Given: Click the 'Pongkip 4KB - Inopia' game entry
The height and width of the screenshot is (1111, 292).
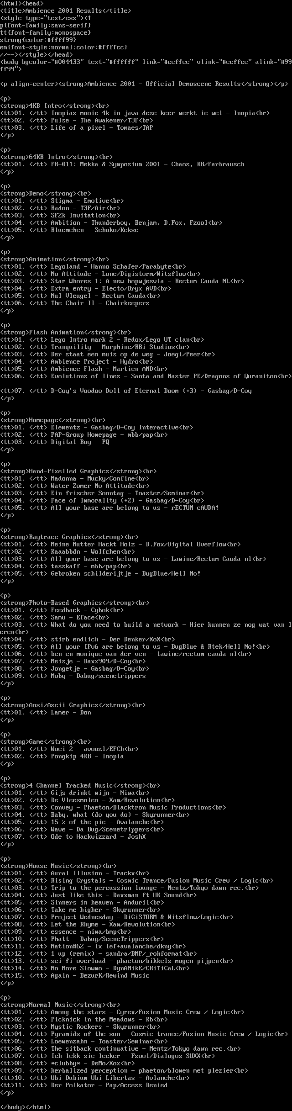Looking at the screenshot, I should pos(87,756).
